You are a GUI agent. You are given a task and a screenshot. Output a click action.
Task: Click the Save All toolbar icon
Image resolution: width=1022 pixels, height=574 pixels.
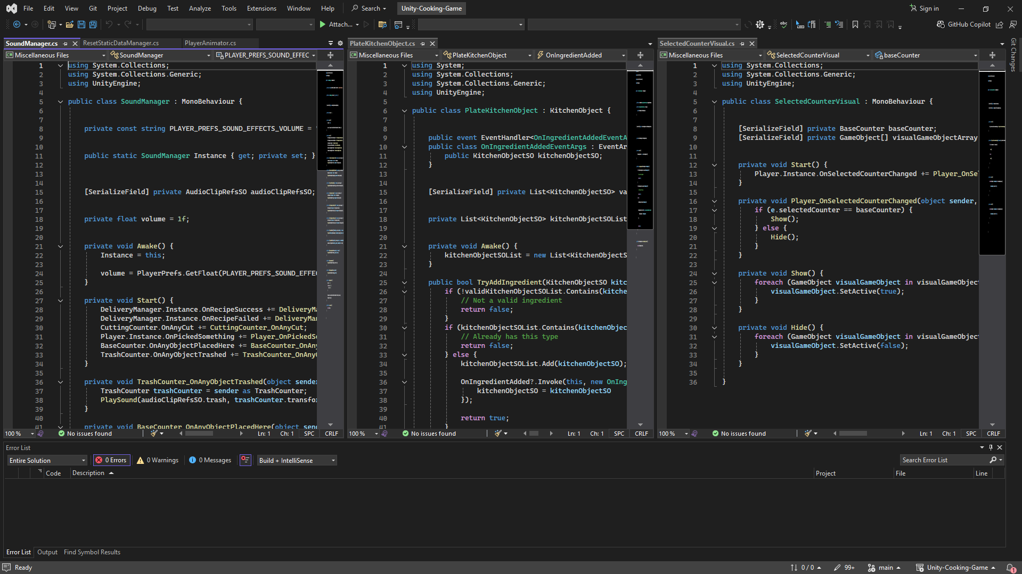[93, 24]
